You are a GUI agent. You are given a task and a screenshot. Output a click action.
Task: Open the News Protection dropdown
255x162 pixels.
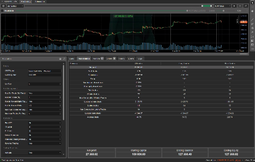[45, 135]
